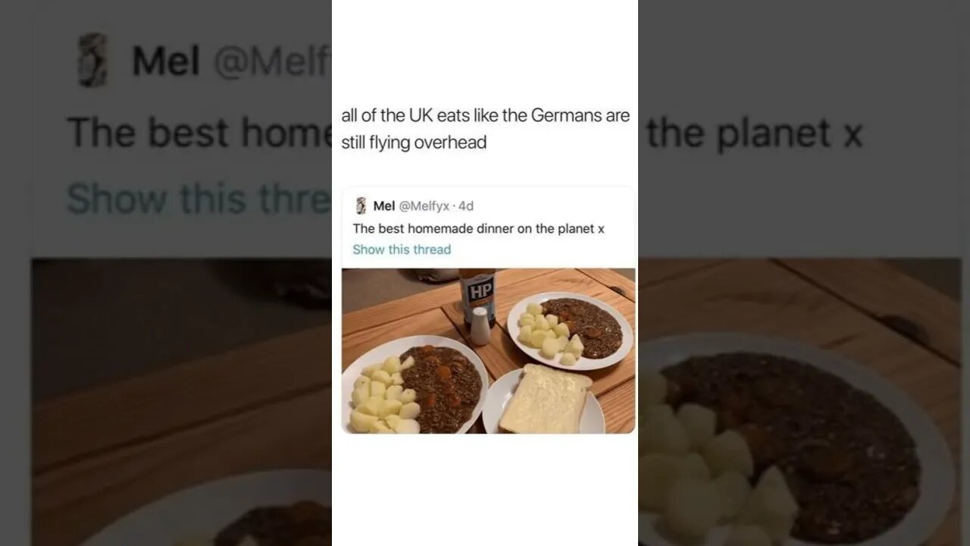Click the @Melfyx handle in quoted tweet
The width and height of the screenshot is (970, 546).
point(424,206)
